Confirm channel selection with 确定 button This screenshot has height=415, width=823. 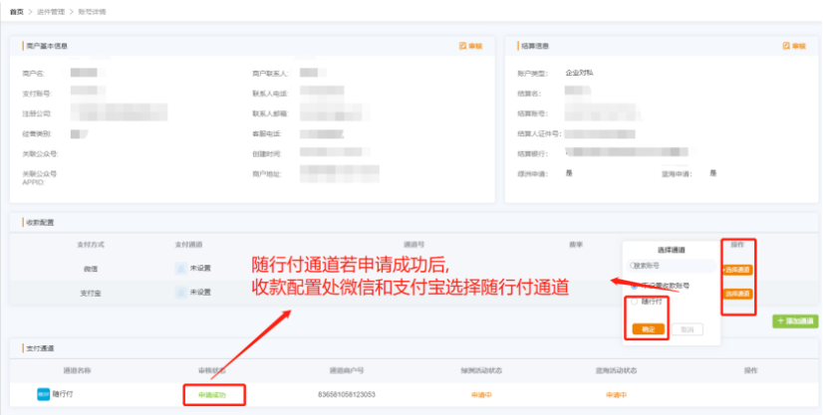[x=648, y=329]
